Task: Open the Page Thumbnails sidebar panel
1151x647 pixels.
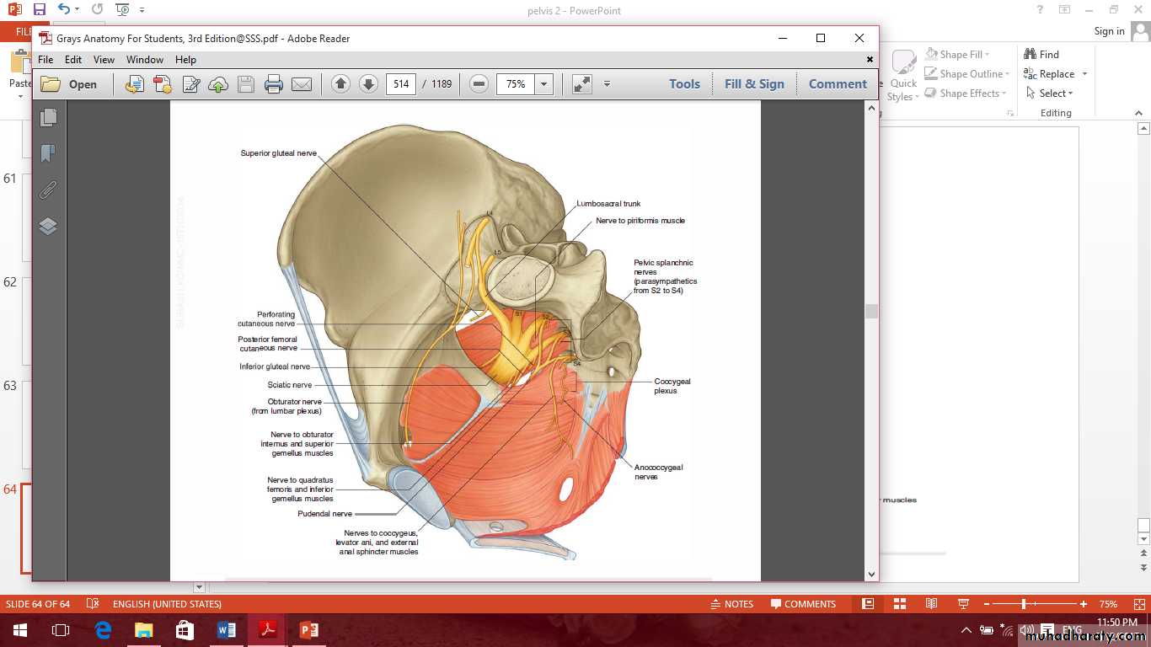Action: 48,118
